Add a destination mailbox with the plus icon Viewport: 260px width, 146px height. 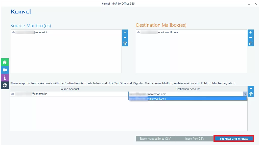(x=250, y=32)
